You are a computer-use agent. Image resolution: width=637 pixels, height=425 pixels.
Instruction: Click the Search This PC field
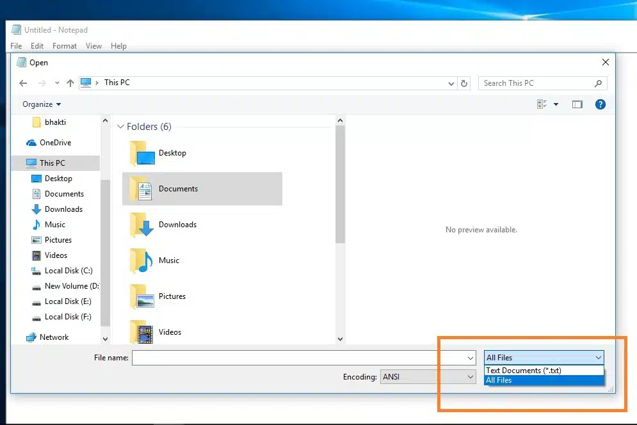[543, 83]
